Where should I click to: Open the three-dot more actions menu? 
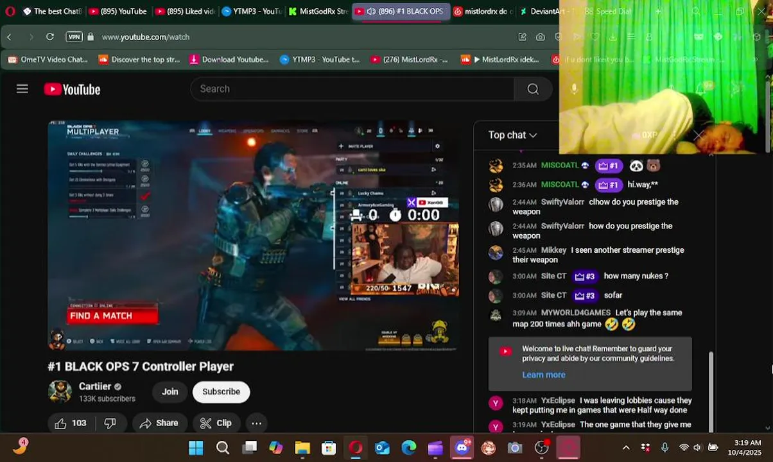click(256, 423)
